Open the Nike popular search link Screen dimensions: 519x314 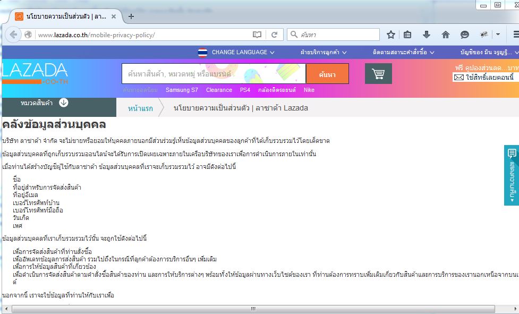pyautogui.click(x=309, y=90)
